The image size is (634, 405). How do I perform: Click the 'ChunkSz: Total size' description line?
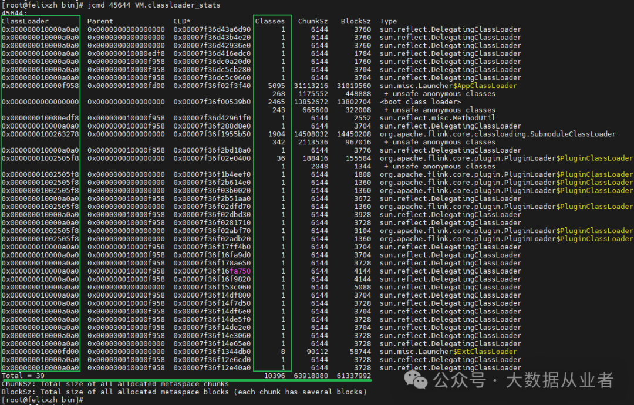click(x=115, y=384)
